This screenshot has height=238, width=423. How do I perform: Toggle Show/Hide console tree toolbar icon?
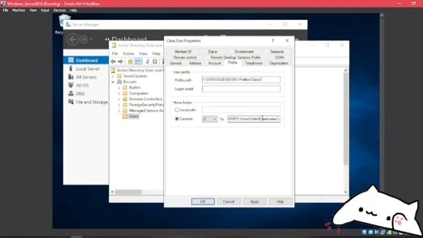pyautogui.click(x=138, y=61)
